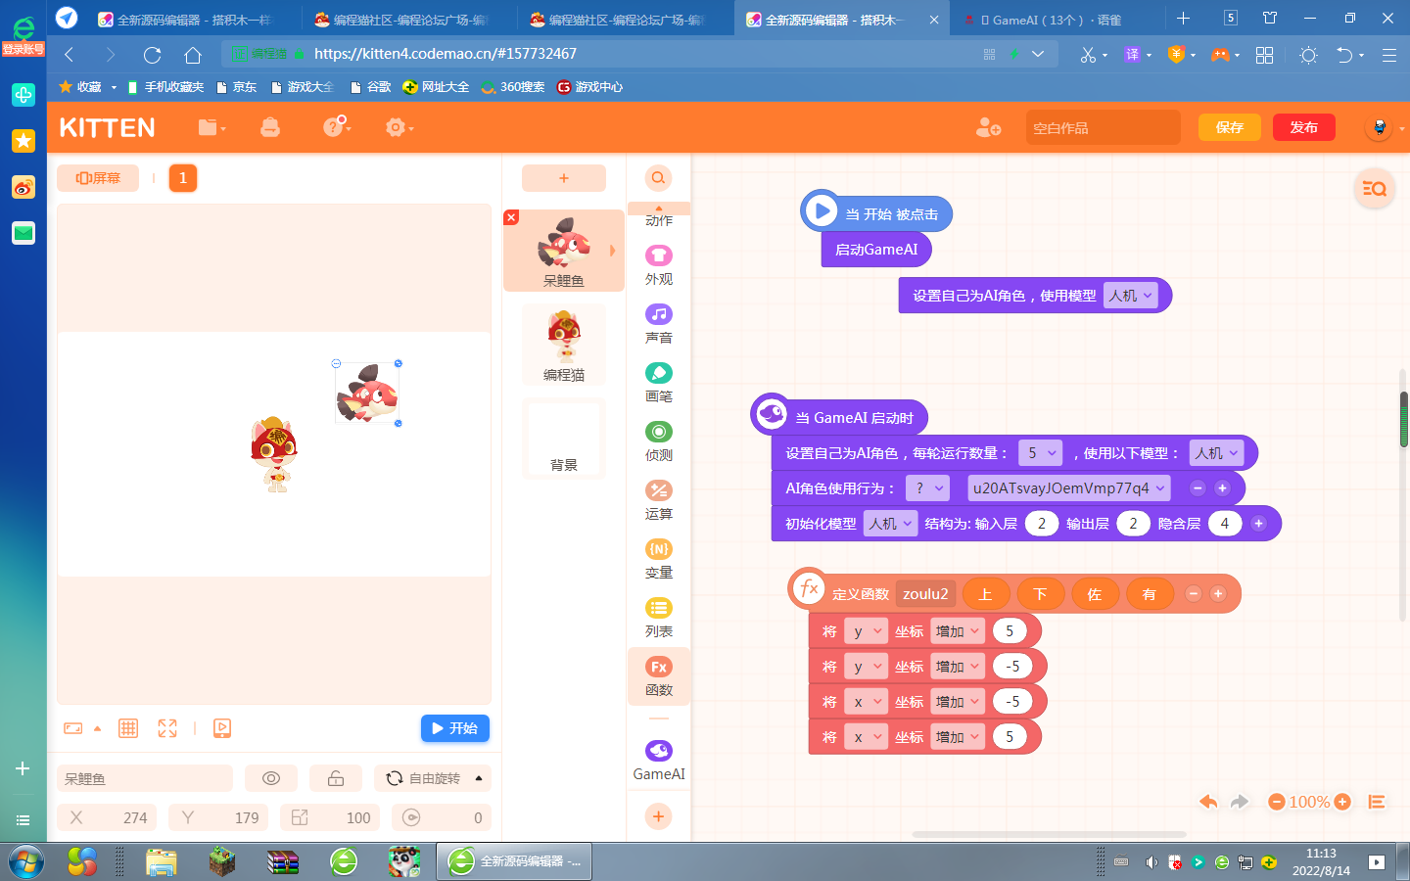Open the star favorites icon in the browser sidebar
The height and width of the screenshot is (881, 1410).
[23, 141]
